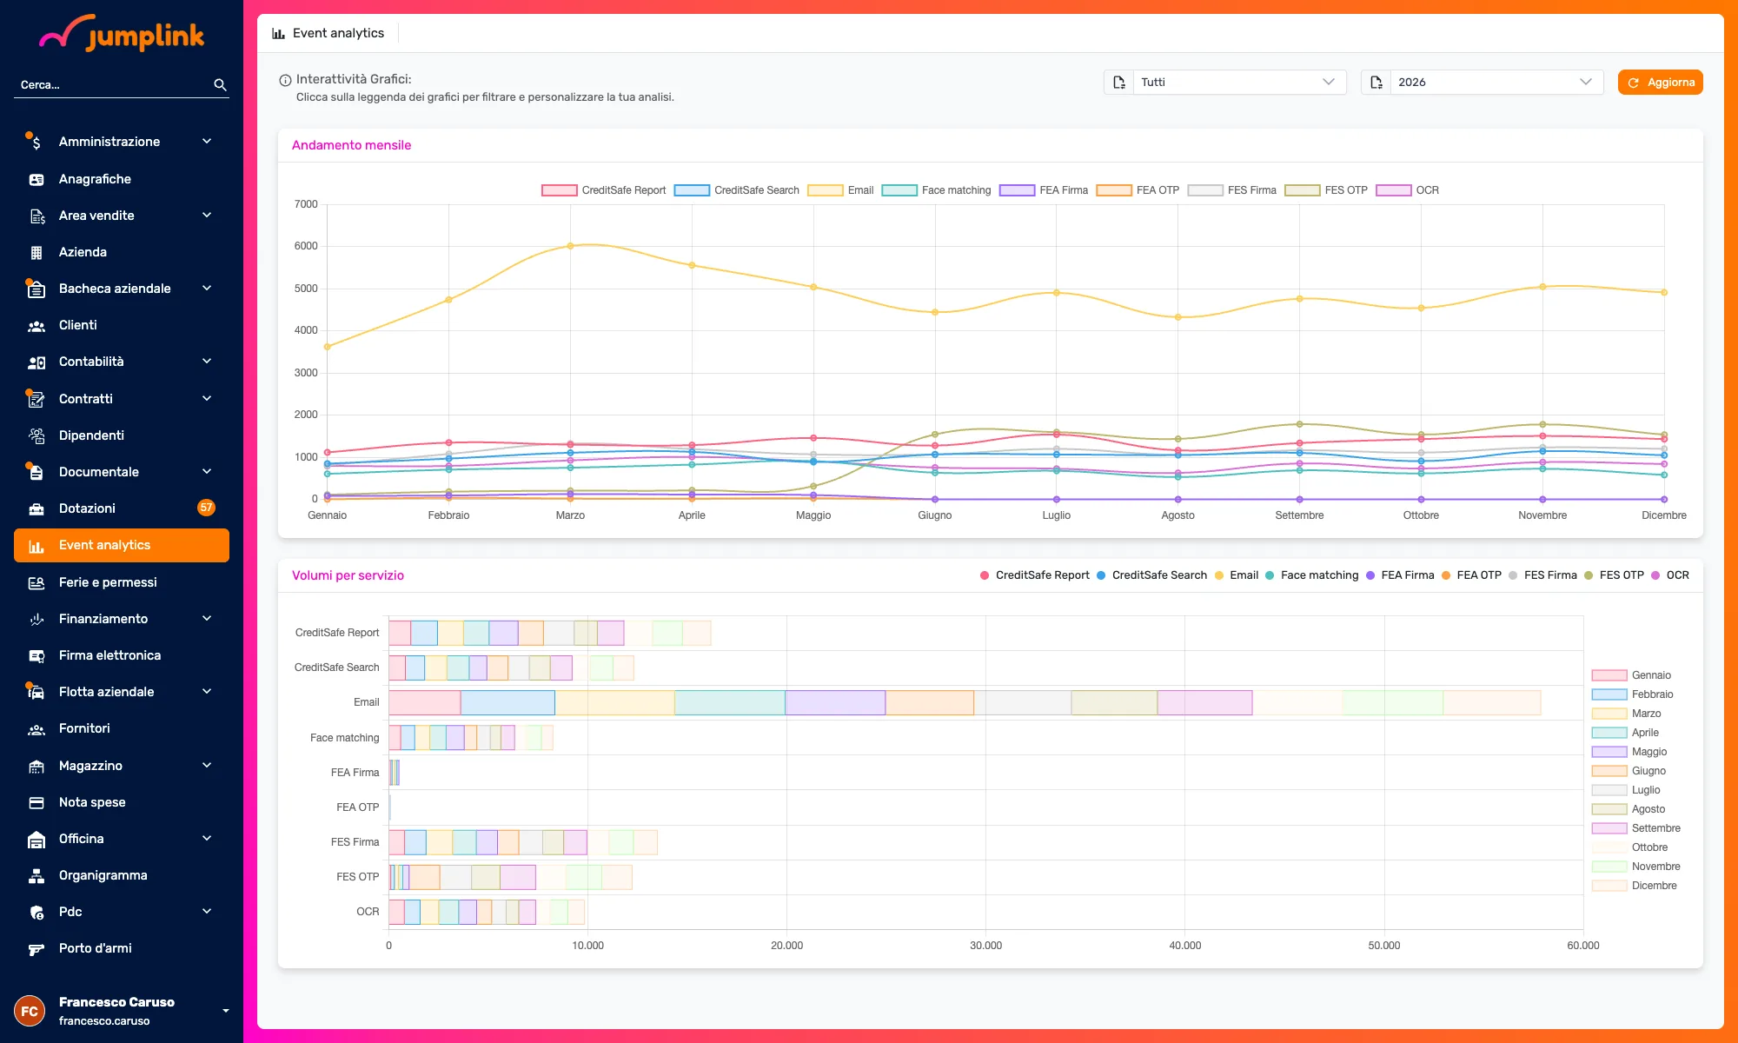Click the Ferie e permessi icon
Screen dimensions: 1738x1043
(x=36, y=582)
